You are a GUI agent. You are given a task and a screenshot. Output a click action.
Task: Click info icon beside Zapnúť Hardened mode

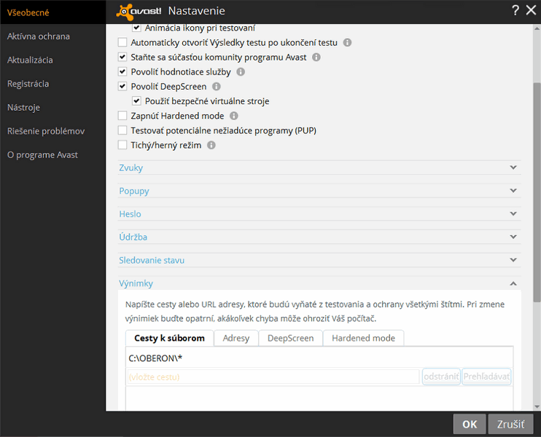(x=234, y=116)
